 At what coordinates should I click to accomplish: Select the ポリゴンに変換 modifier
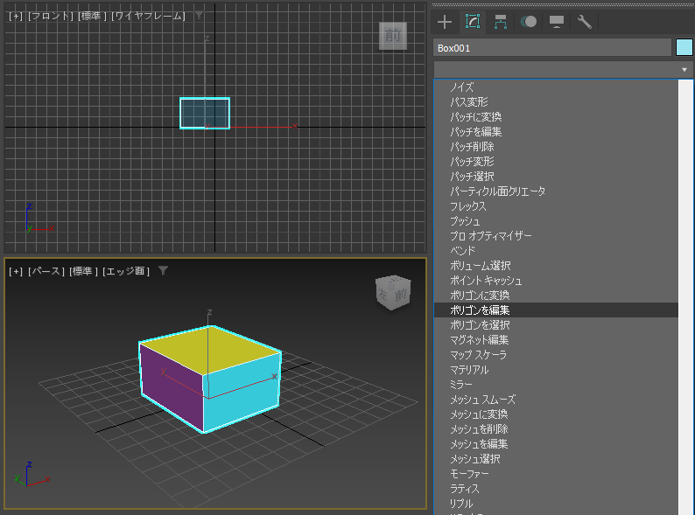coord(556,295)
